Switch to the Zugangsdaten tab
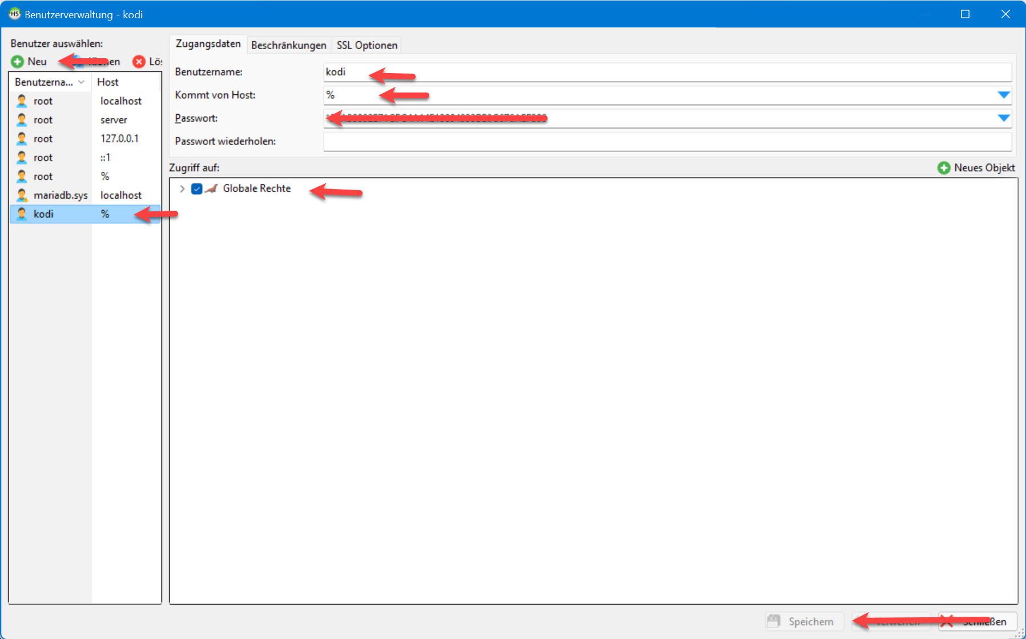The width and height of the screenshot is (1026, 639). click(208, 44)
